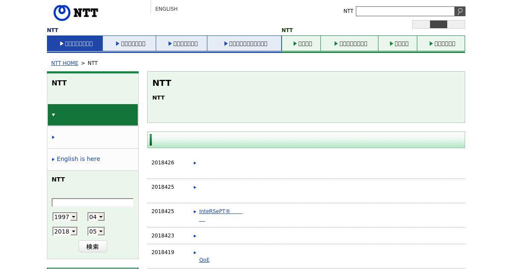Open the end month dropdown showing 05

(x=96, y=231)
